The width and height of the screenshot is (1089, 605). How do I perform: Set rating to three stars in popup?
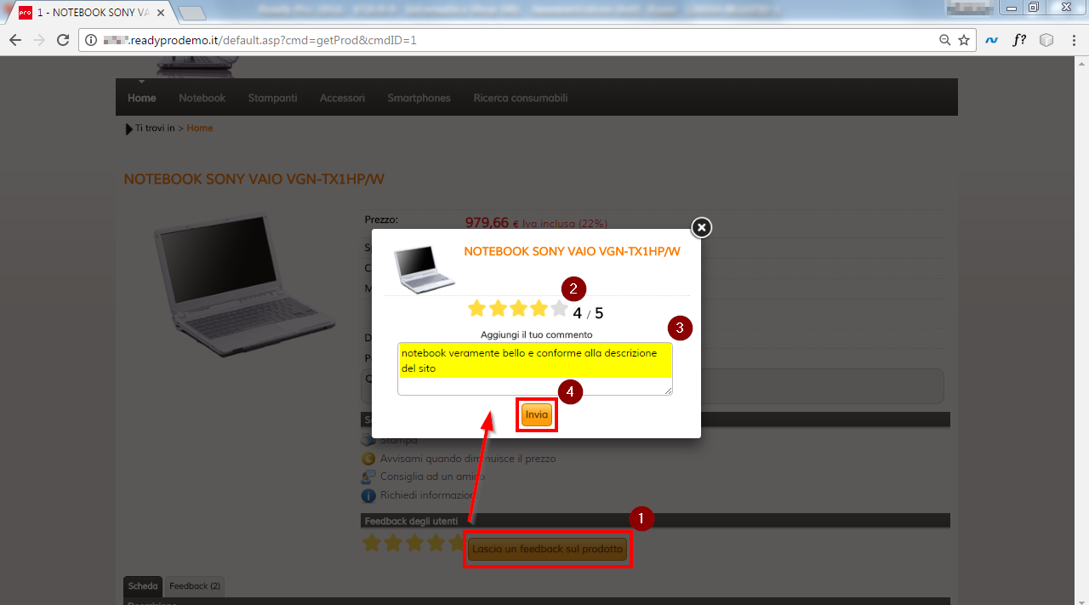(x=518, y=308)
